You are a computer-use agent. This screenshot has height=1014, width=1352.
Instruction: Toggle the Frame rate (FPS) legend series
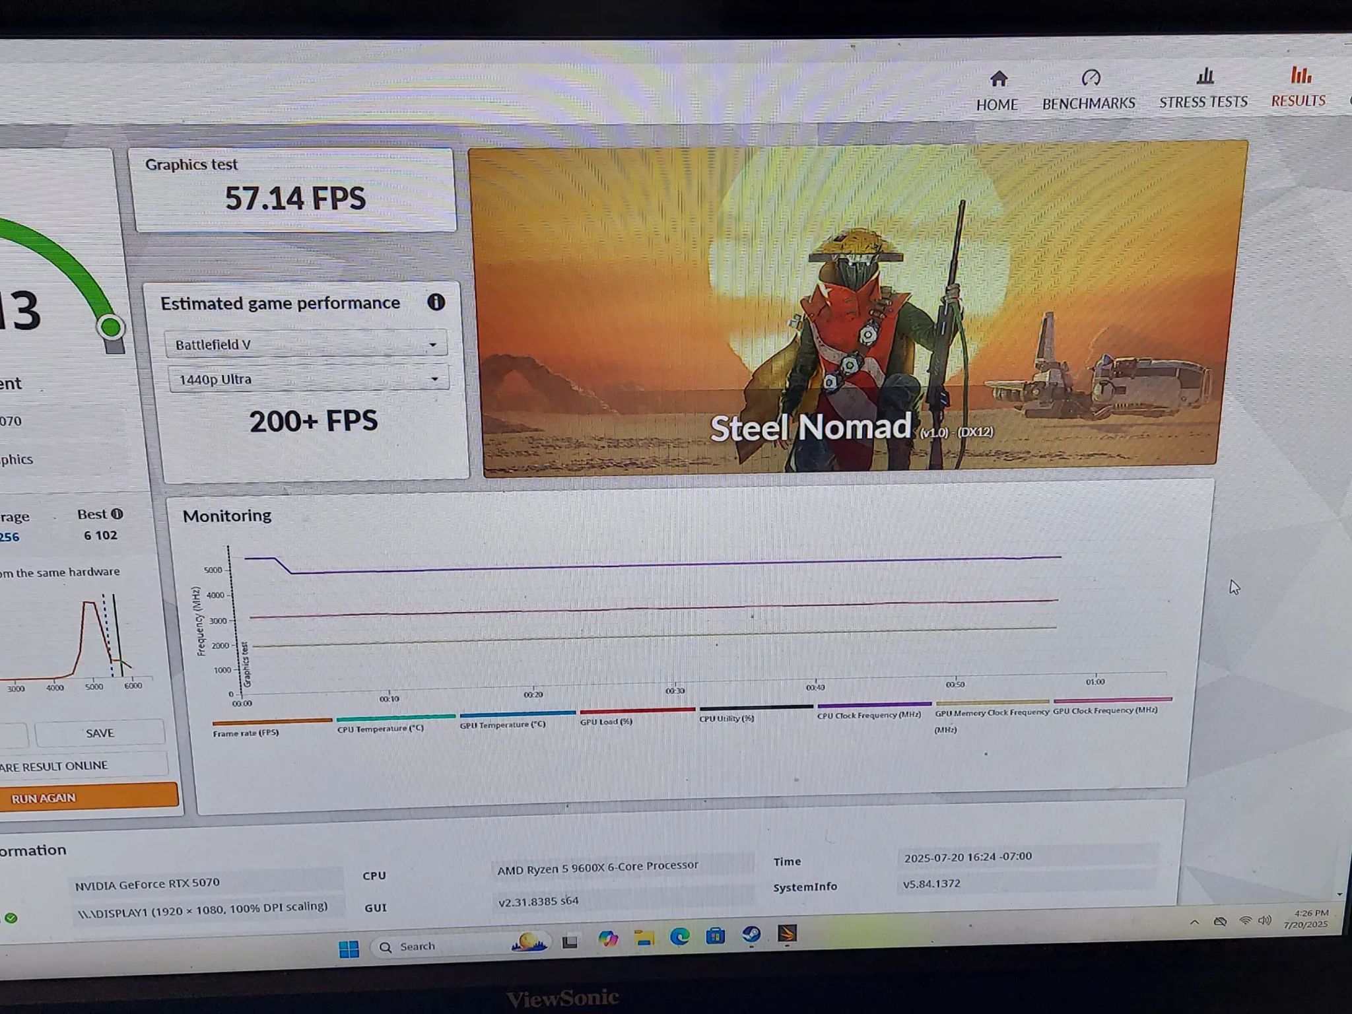[x=271, y=726]
